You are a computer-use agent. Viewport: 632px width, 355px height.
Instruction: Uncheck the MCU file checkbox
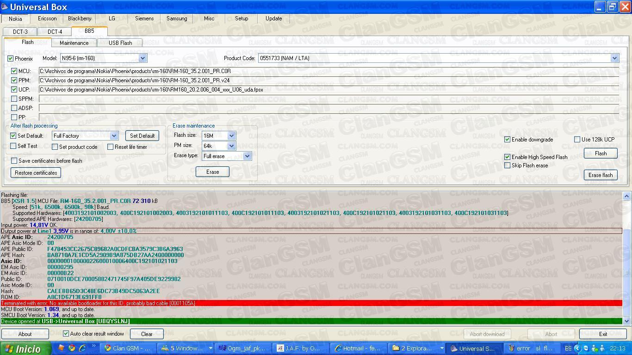click(14, 71)
